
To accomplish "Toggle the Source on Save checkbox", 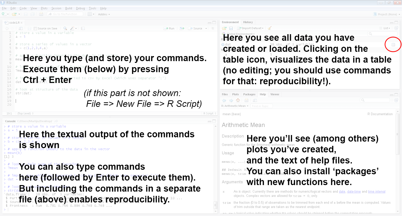I will pos(35,28).
